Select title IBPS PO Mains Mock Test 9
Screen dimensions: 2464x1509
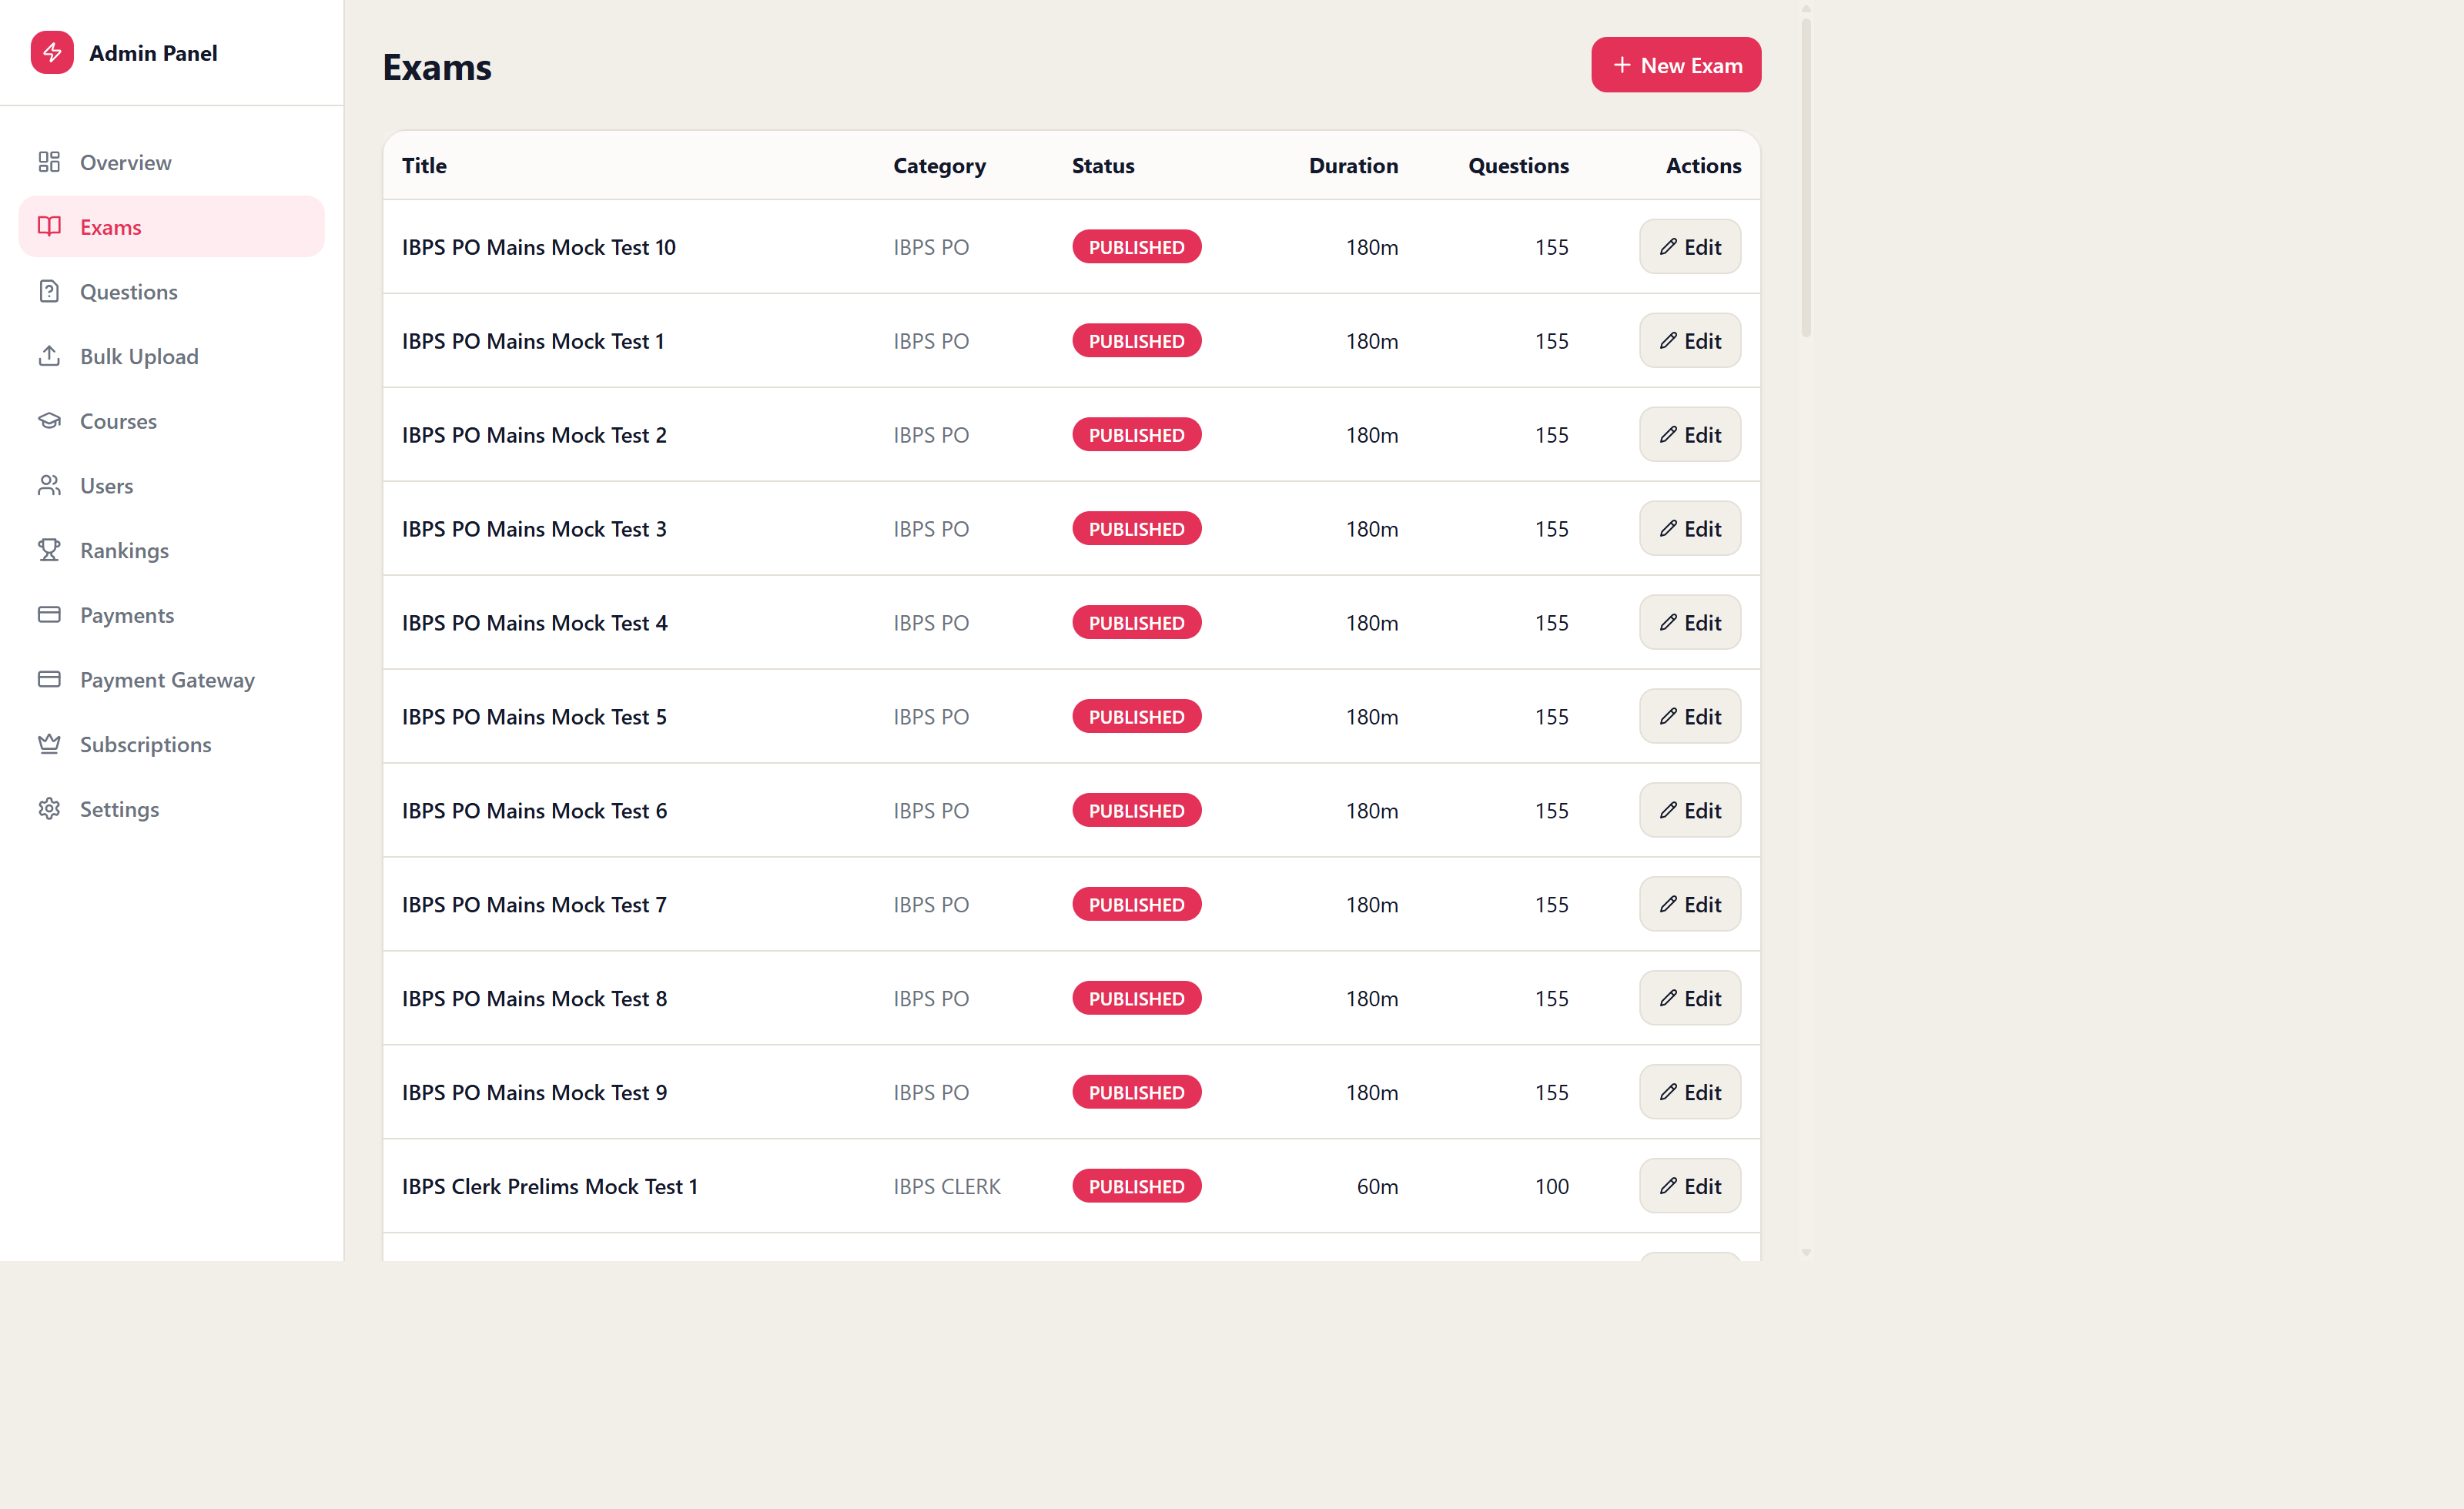[x=534, y=1093]
